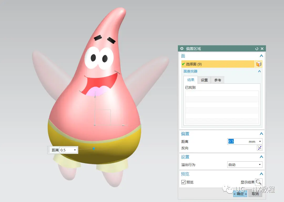Click the blue offset handle on the model
This screenshot has height=202, width=284.
pyautogui.click(x=94, y=148)
